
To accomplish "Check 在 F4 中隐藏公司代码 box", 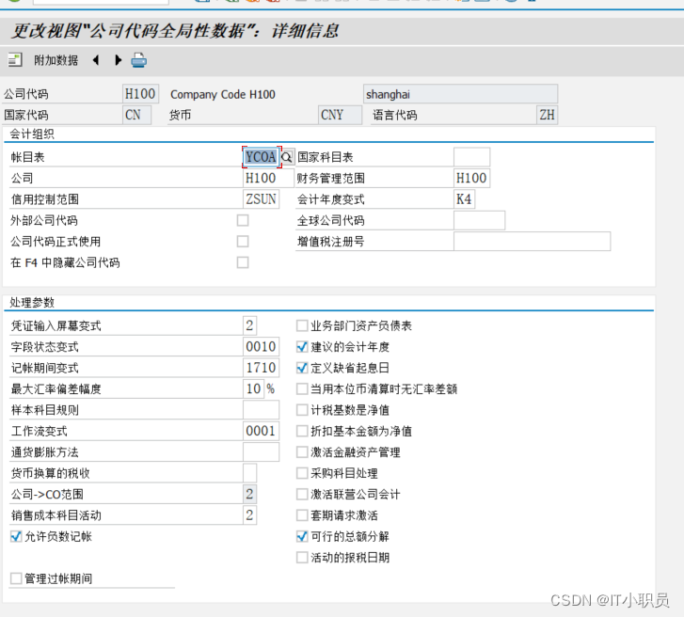I will 243,262.
